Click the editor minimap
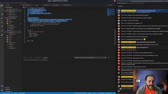Screen dimensions: 168x94 point(111,12)
